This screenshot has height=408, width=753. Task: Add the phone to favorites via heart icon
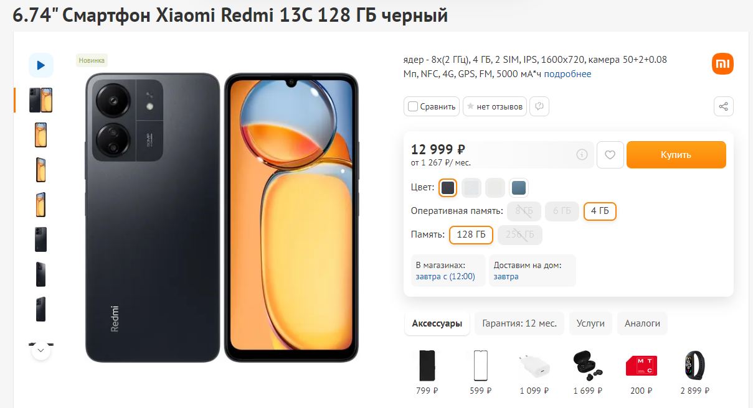point(610,154)
